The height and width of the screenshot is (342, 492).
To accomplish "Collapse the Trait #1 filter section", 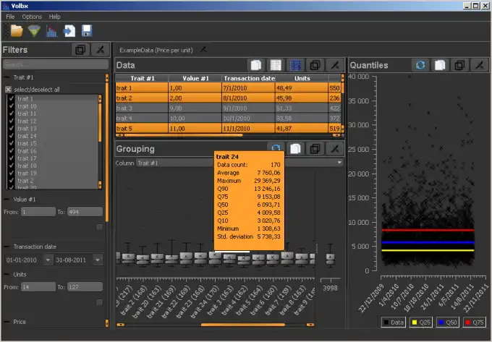I will point(7,77).
